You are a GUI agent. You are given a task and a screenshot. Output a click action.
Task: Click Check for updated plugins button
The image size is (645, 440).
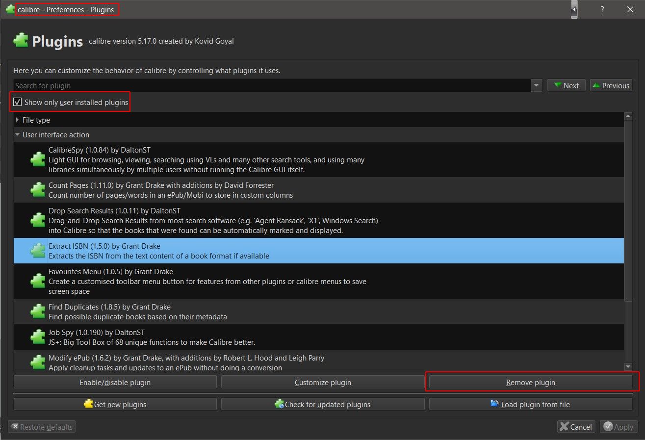click(x=323, y=404)
